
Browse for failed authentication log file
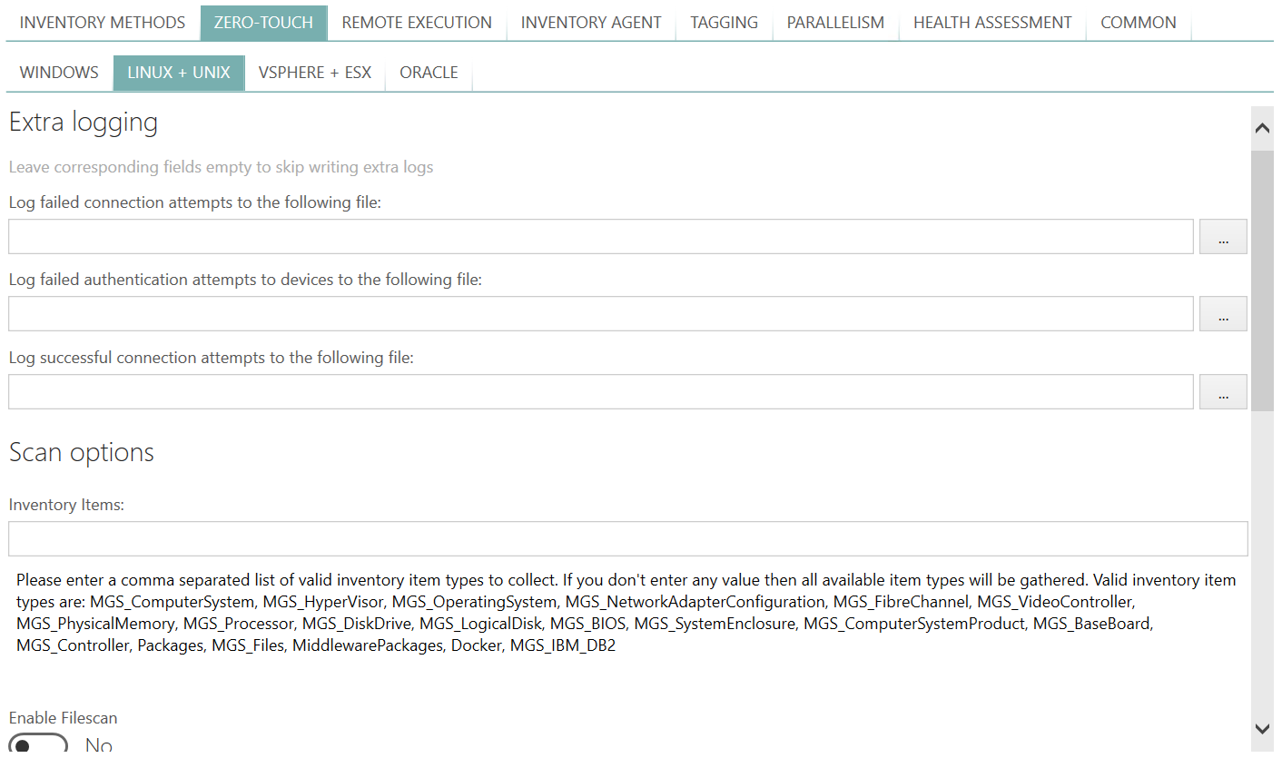(x=1223, y=314)
